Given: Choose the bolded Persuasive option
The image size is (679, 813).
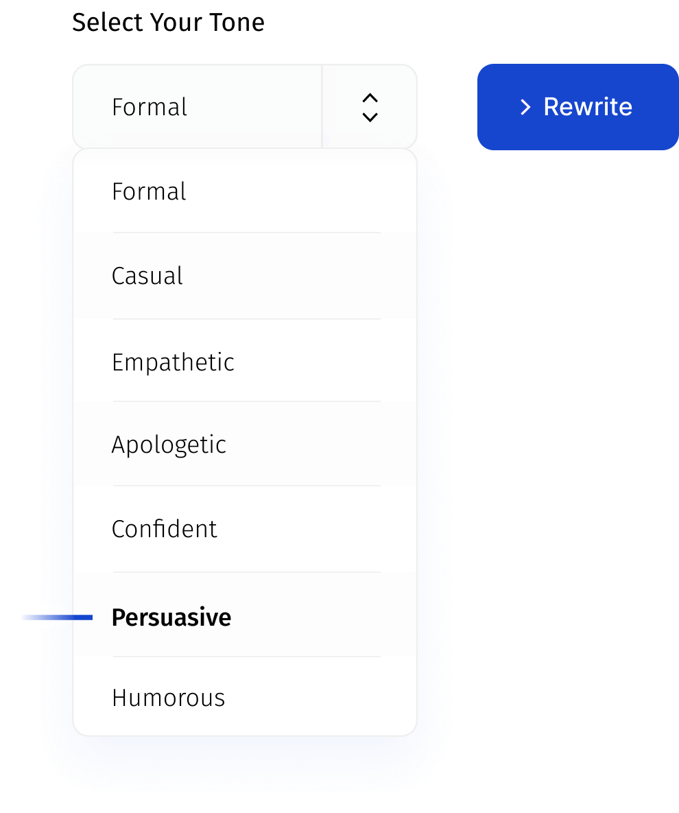Looking at the screenshot, I should pos(171,617).
